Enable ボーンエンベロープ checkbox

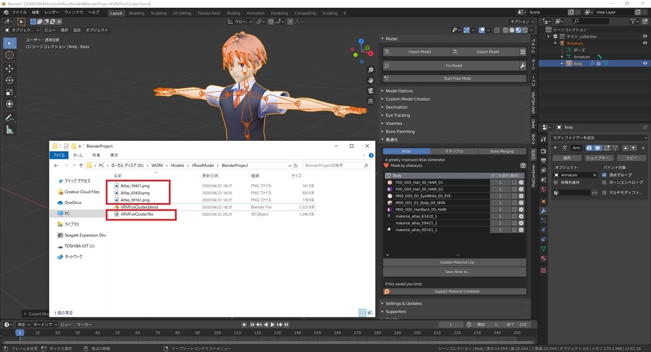[x=604, y=182]
